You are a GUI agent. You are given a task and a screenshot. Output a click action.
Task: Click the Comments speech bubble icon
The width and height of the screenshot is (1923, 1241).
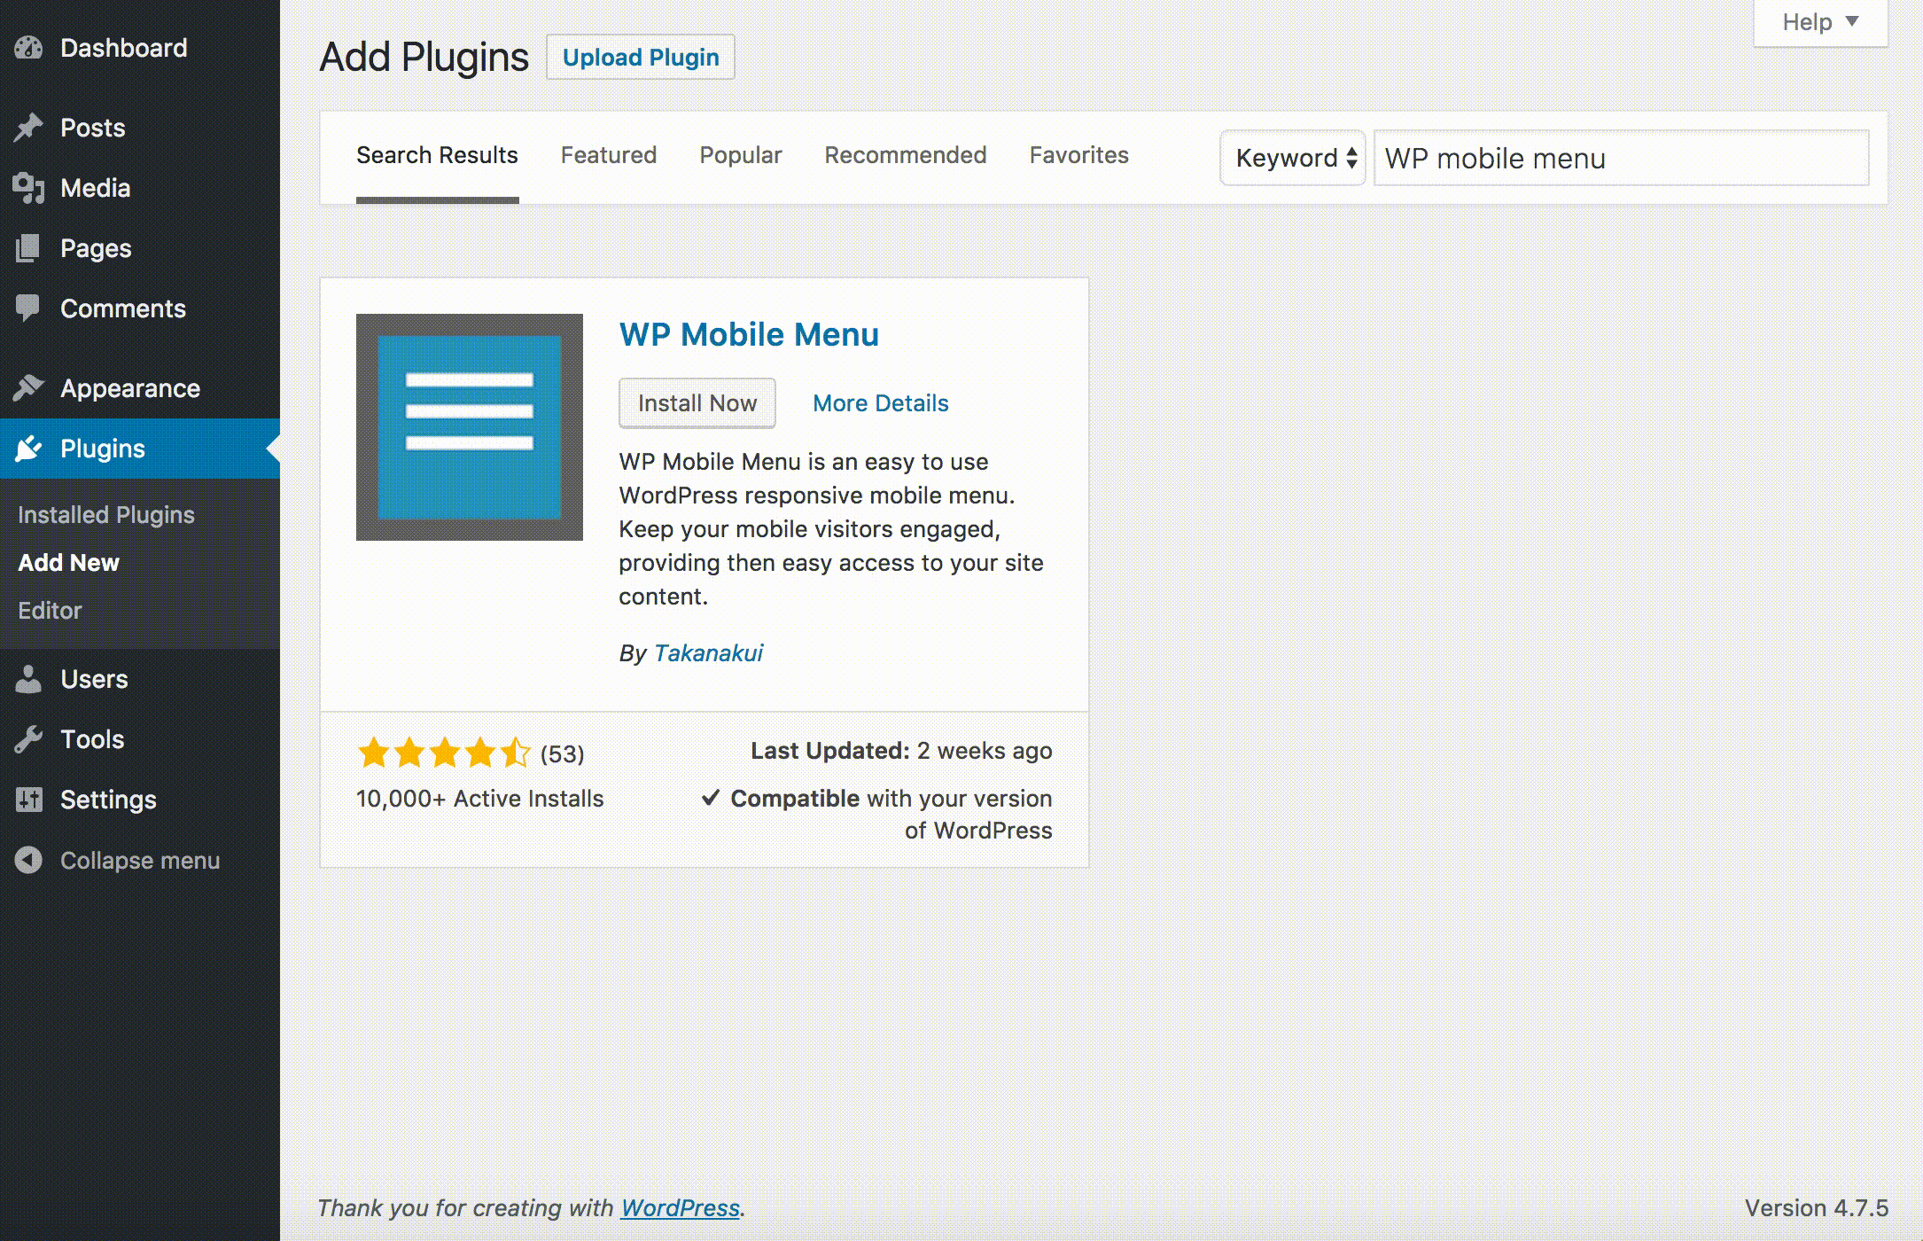tap(28, 308)
